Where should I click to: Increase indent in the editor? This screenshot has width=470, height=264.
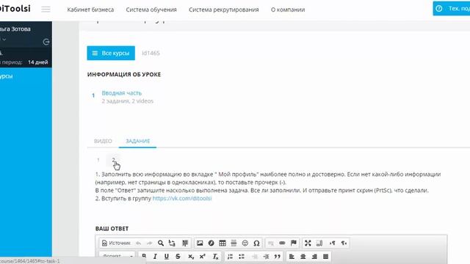click(266, 257)
